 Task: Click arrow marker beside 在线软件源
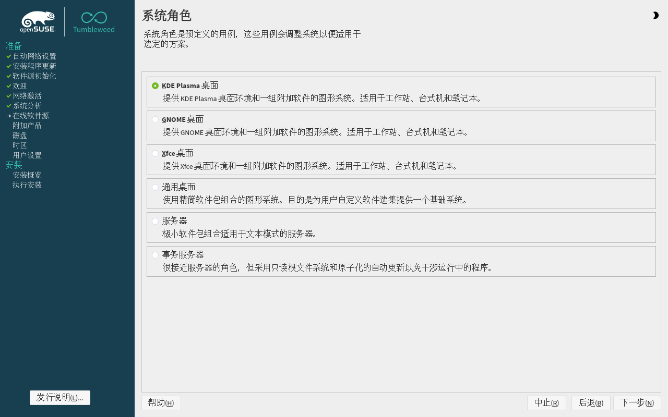[9, 116]
